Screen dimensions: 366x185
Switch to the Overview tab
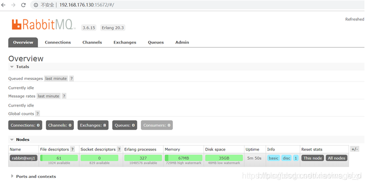pyautogui.click(x=23, y=42)
